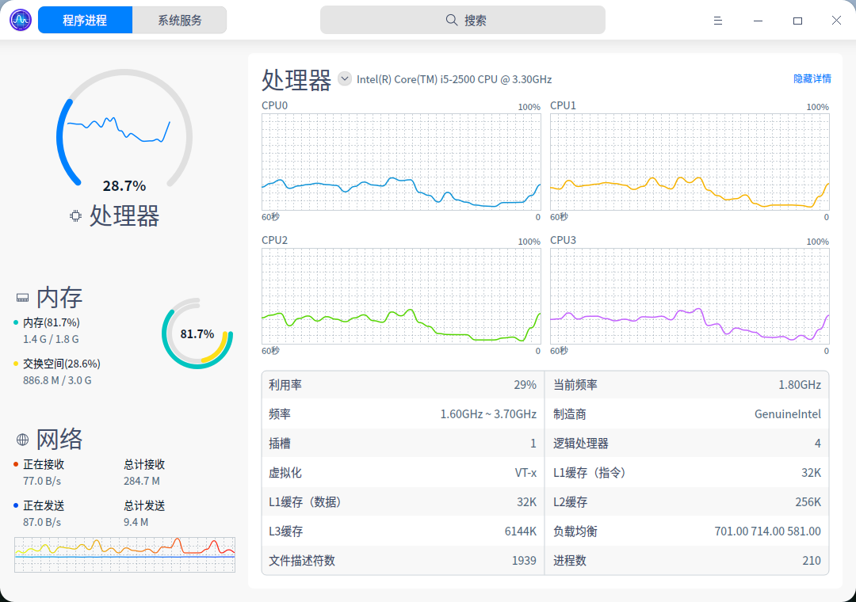The height and width of the screenshot is (602, 856).
Task: Click the network globe icon
Action: tap(22, 440)
